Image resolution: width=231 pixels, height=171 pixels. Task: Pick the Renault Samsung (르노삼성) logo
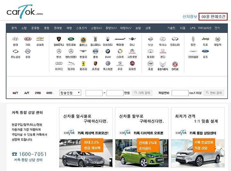tap(15, 51)
